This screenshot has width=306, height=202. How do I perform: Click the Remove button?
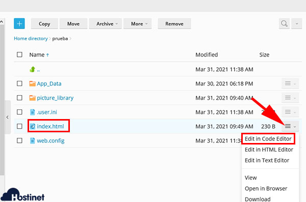click(174, 24)
